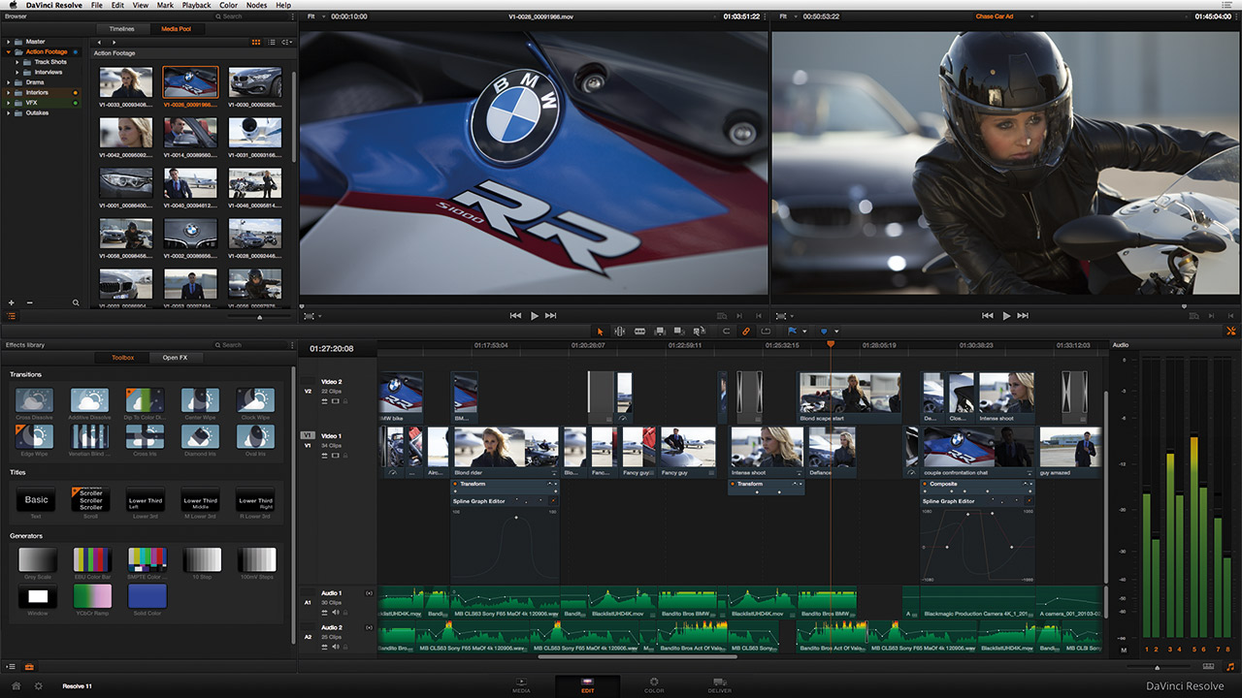The width and height of the screenshot is (1242, 698).
Task: Play the source viewer clip
Action: point(534,315)
